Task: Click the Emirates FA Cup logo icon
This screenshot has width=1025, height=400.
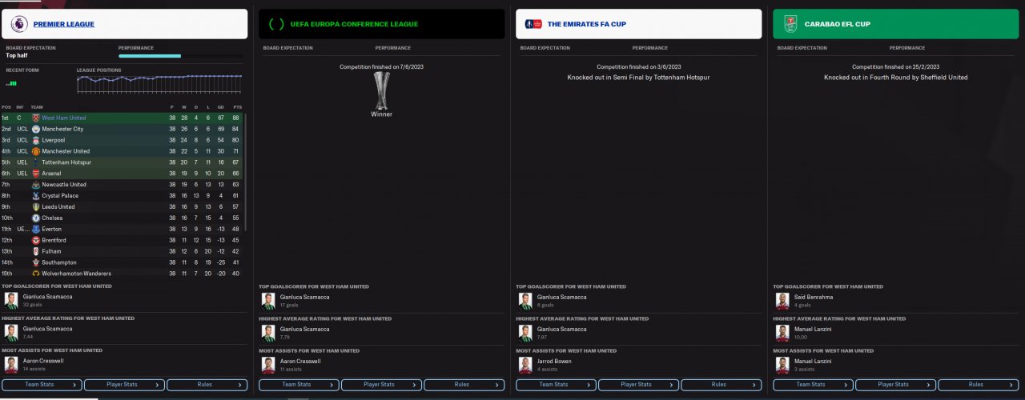Action: pyautogui.click(x=533, y=24)
